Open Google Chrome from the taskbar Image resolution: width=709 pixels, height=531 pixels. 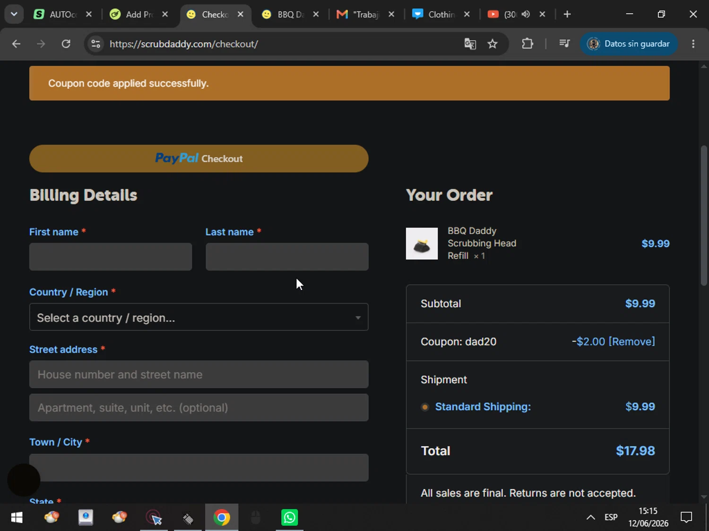[x=222, y=518]
